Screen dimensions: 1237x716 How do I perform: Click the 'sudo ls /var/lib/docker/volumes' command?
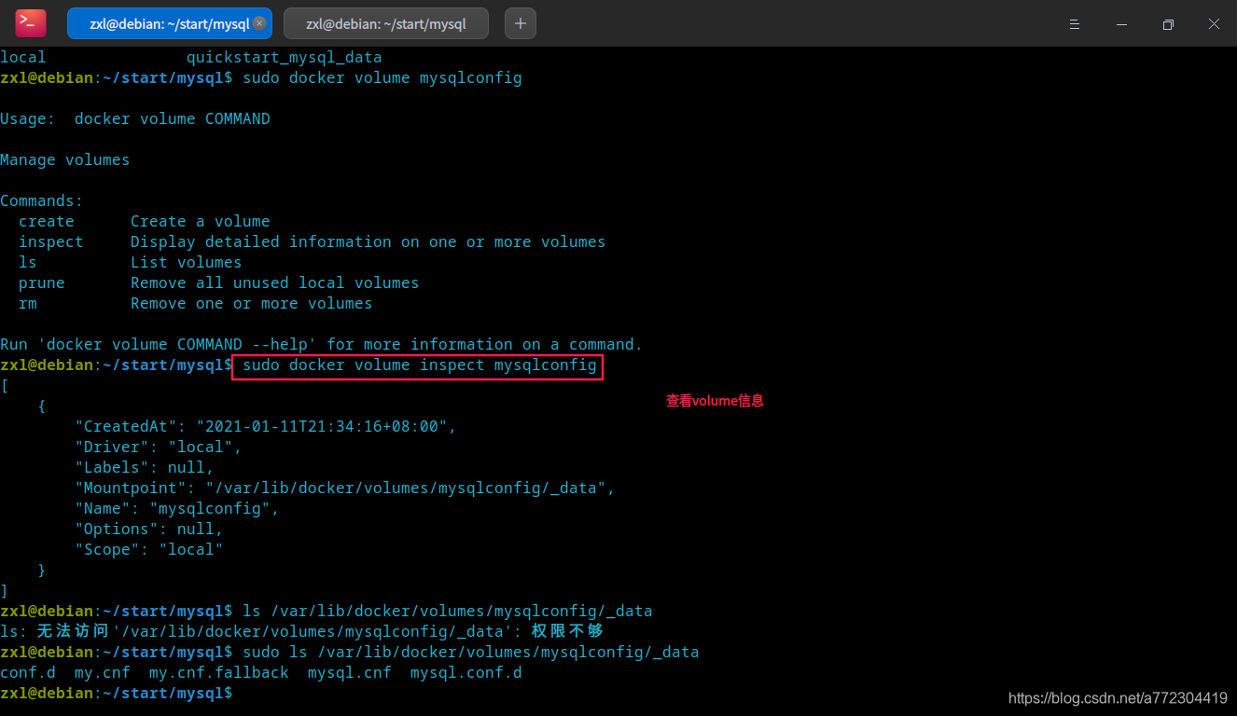470,653
